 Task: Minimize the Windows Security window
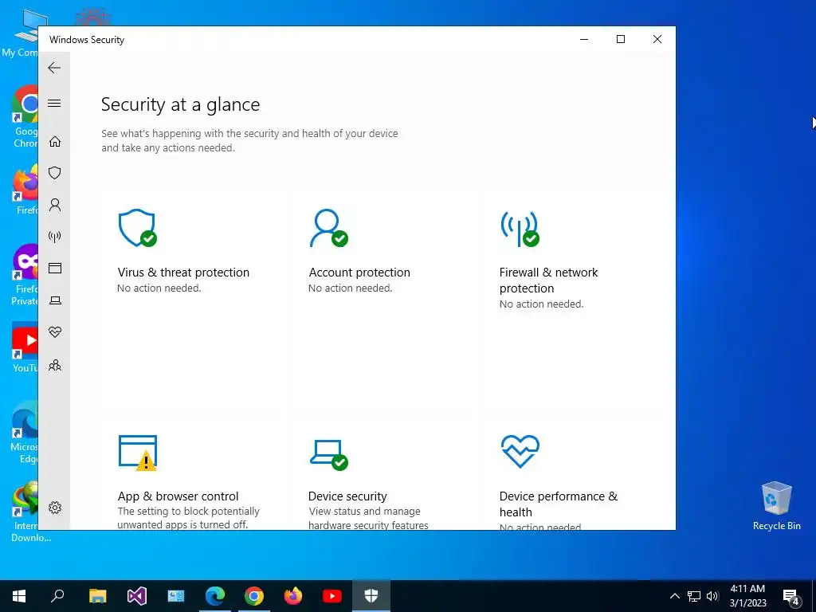tap(584, 40)
